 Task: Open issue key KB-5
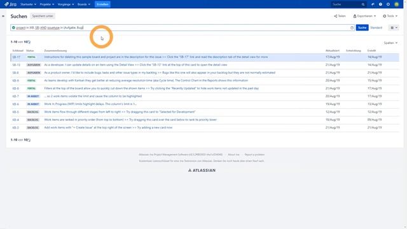pyautogui.click(x=15, y=112)
